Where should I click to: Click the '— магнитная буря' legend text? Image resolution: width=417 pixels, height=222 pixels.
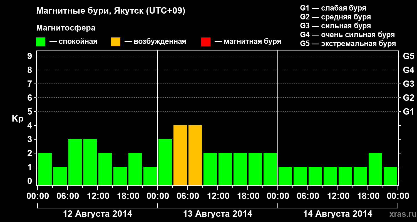point(248,42)
